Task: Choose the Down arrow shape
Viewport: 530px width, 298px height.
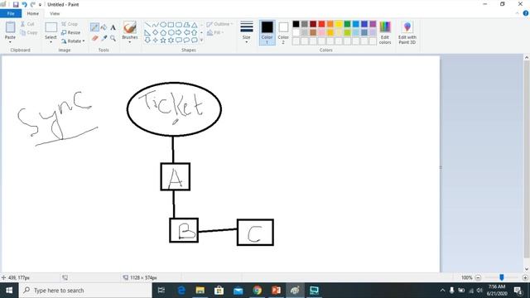Action: (x=147, y=40)
